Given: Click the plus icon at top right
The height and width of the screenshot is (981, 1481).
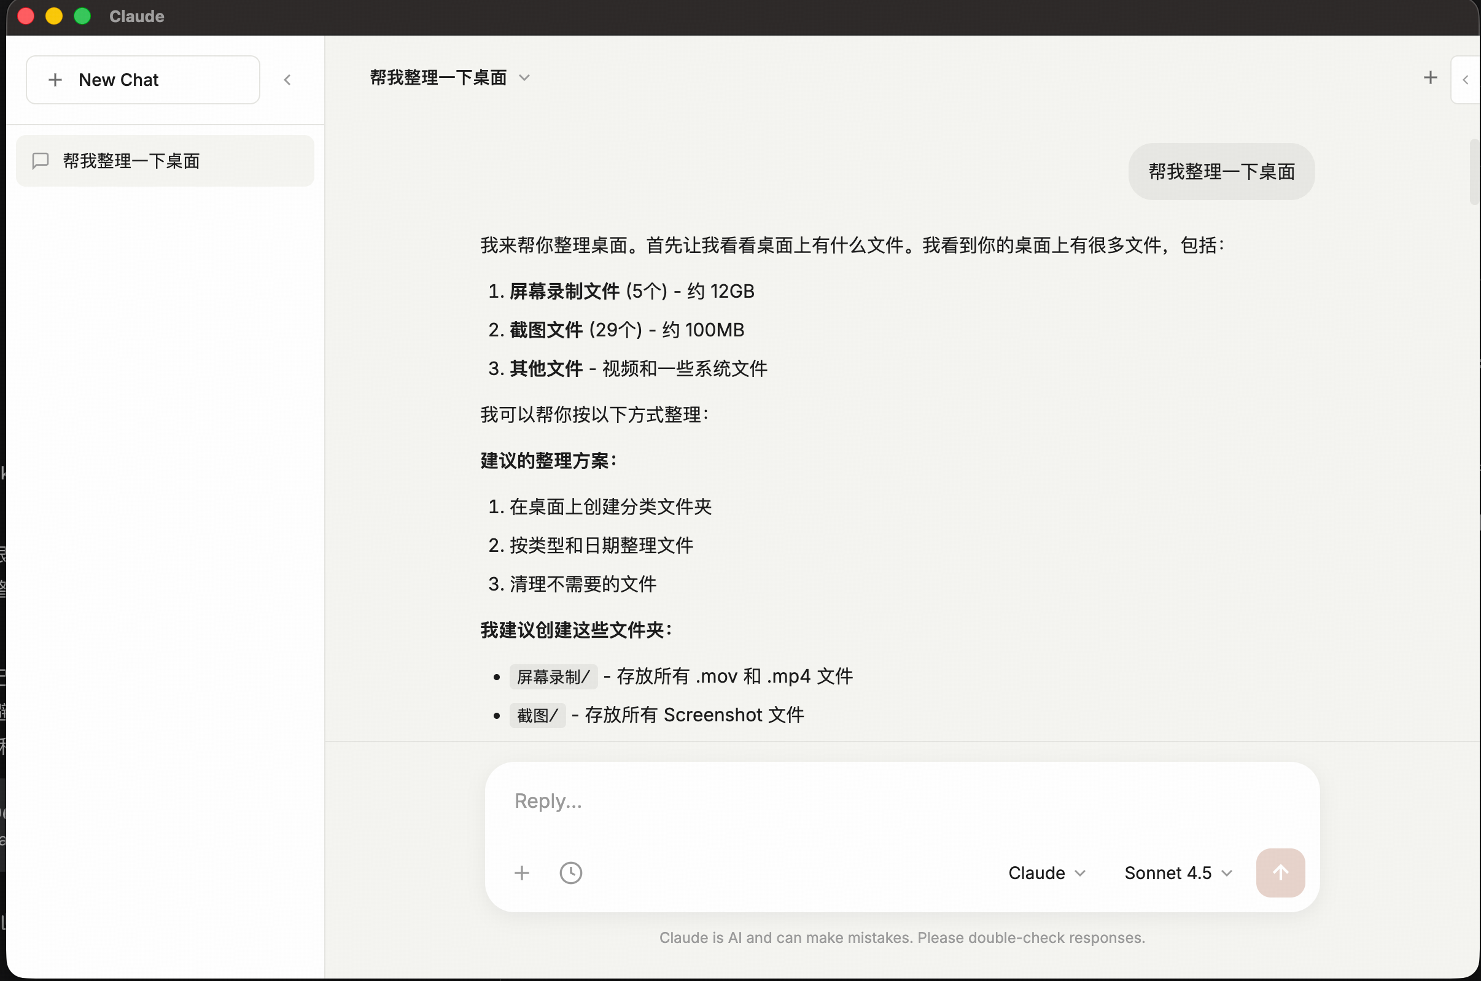Looking at the screenshot, I should (x=1429, y=77).
